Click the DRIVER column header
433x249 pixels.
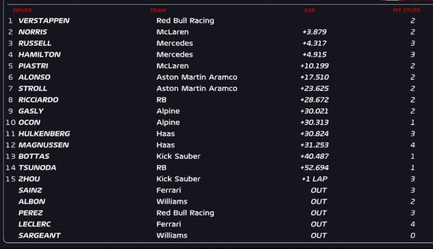coord(22,11)
